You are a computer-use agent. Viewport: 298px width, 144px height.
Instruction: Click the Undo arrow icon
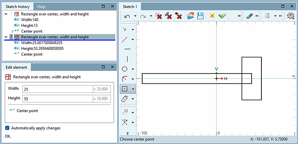coord(127,16)
